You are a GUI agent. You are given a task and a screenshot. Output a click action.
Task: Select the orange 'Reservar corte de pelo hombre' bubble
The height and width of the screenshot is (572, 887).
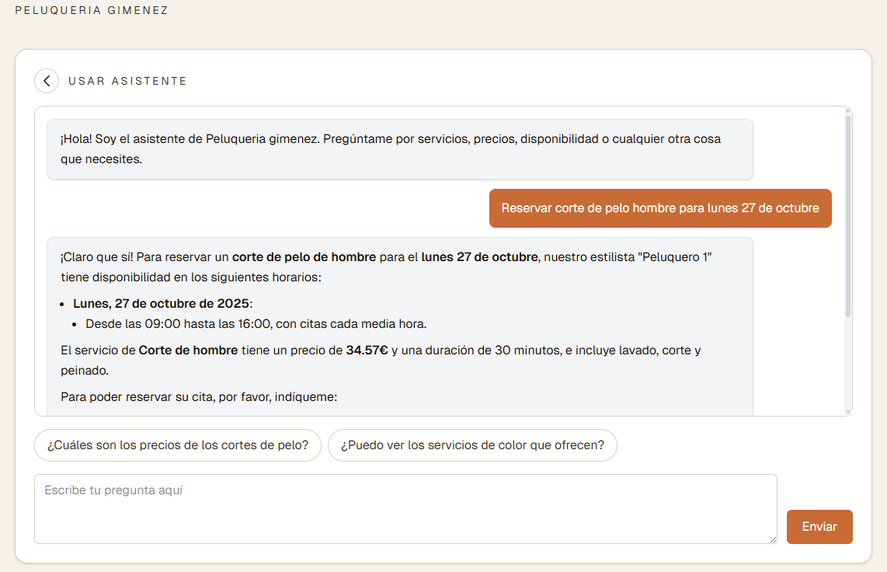[659, 208]
